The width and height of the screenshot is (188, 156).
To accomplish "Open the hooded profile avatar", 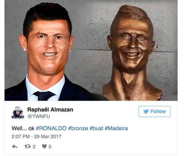I will click(18, 113).
